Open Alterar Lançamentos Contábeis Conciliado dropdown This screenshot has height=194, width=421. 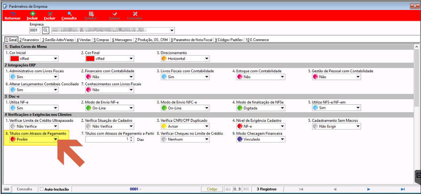(55, 90)
